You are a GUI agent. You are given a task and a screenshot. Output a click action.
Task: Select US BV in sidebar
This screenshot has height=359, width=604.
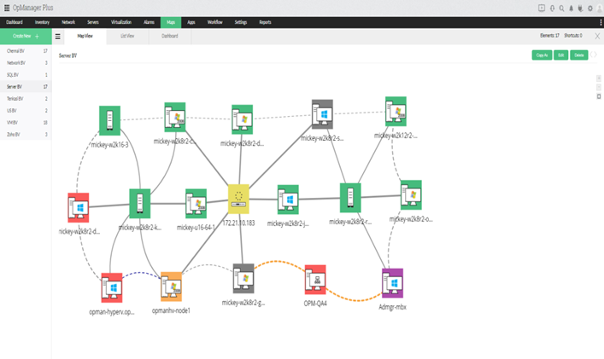26,111
